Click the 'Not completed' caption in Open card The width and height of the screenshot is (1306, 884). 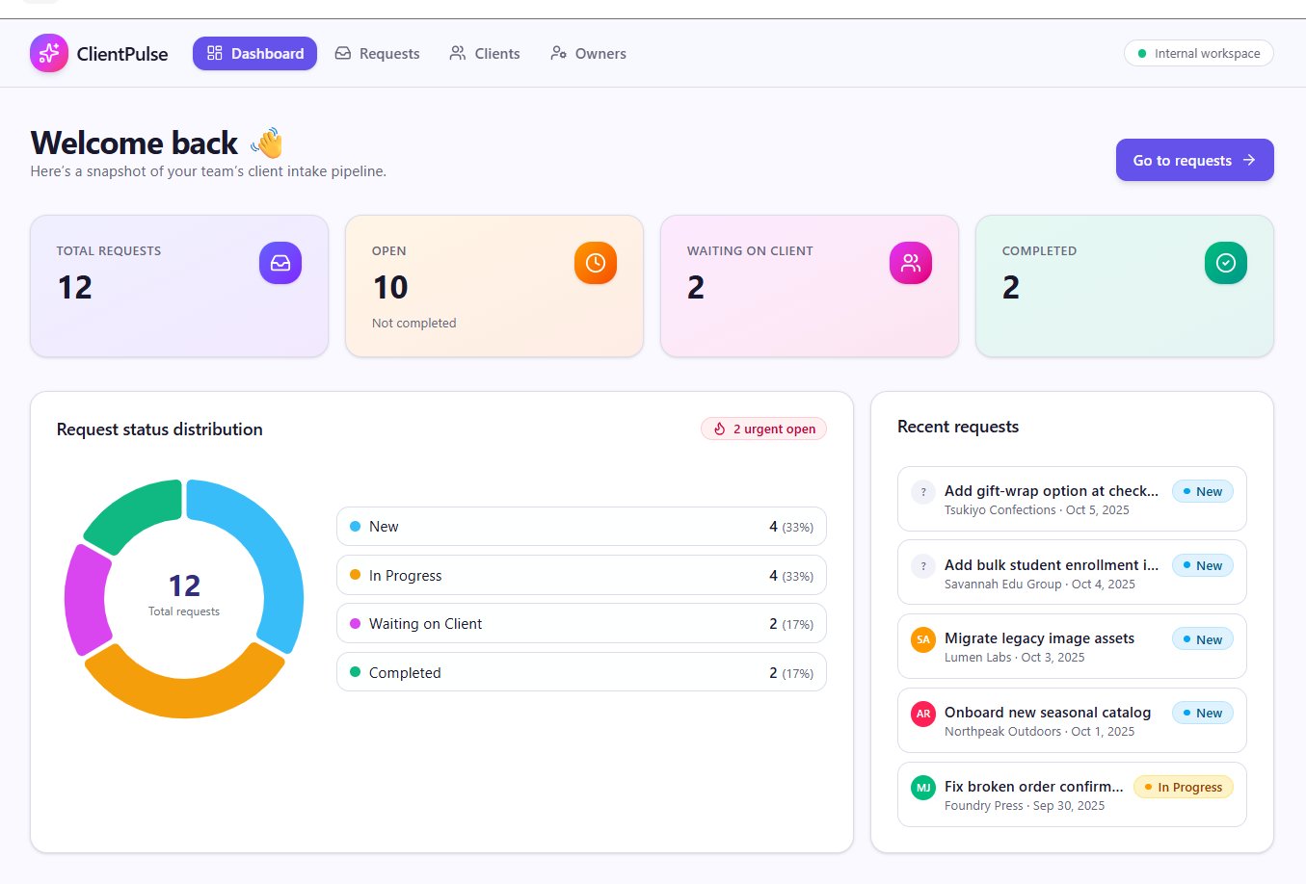(414, 324)
